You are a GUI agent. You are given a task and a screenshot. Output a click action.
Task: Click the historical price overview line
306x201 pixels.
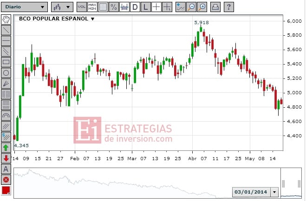[115, 183]
